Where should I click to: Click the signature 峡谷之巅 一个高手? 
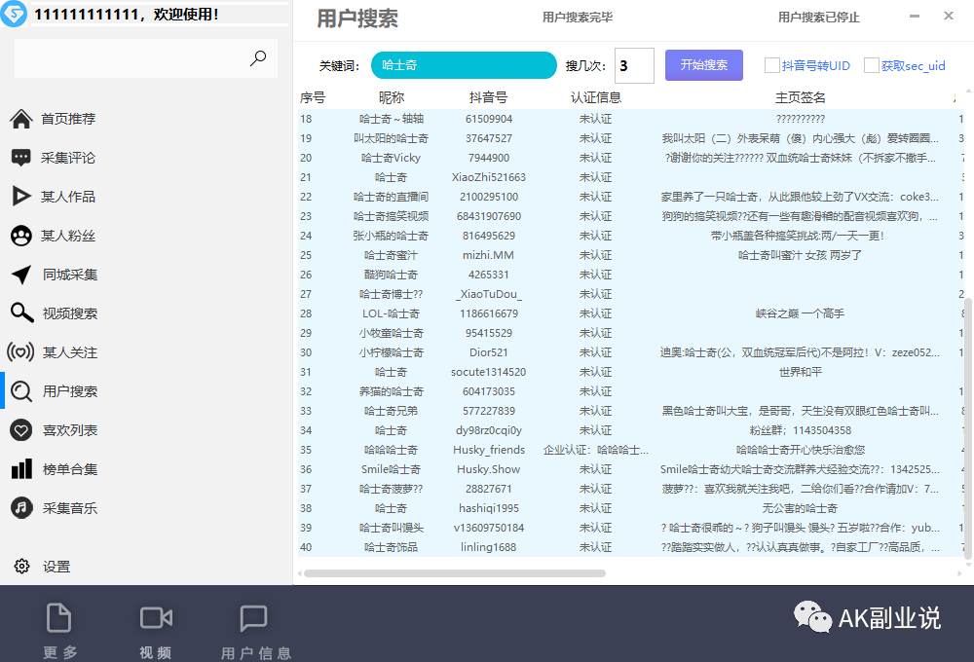click(800, 313)
